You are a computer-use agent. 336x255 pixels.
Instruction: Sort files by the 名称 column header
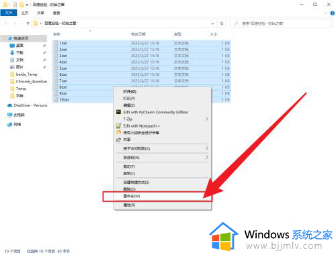coord(57,34)
